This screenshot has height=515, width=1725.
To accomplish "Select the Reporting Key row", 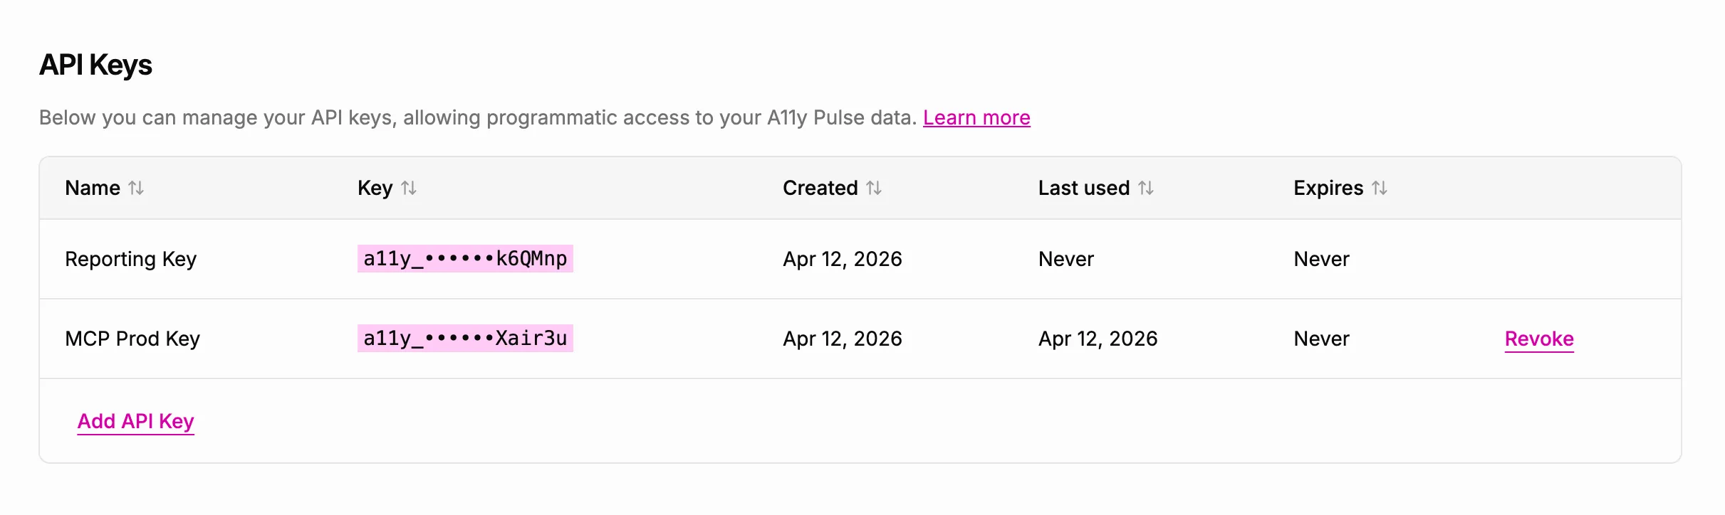I will pyautogui.click(x=712, y=259).
